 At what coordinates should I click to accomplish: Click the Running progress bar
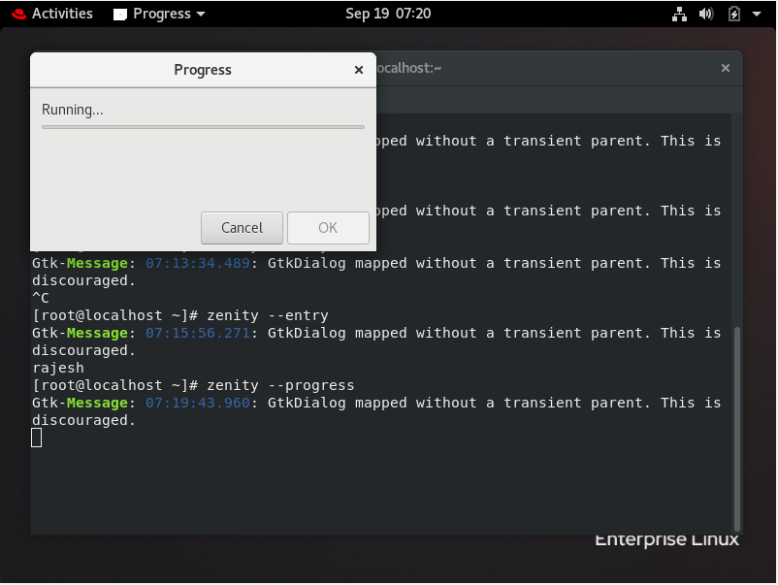pos(202,127)
